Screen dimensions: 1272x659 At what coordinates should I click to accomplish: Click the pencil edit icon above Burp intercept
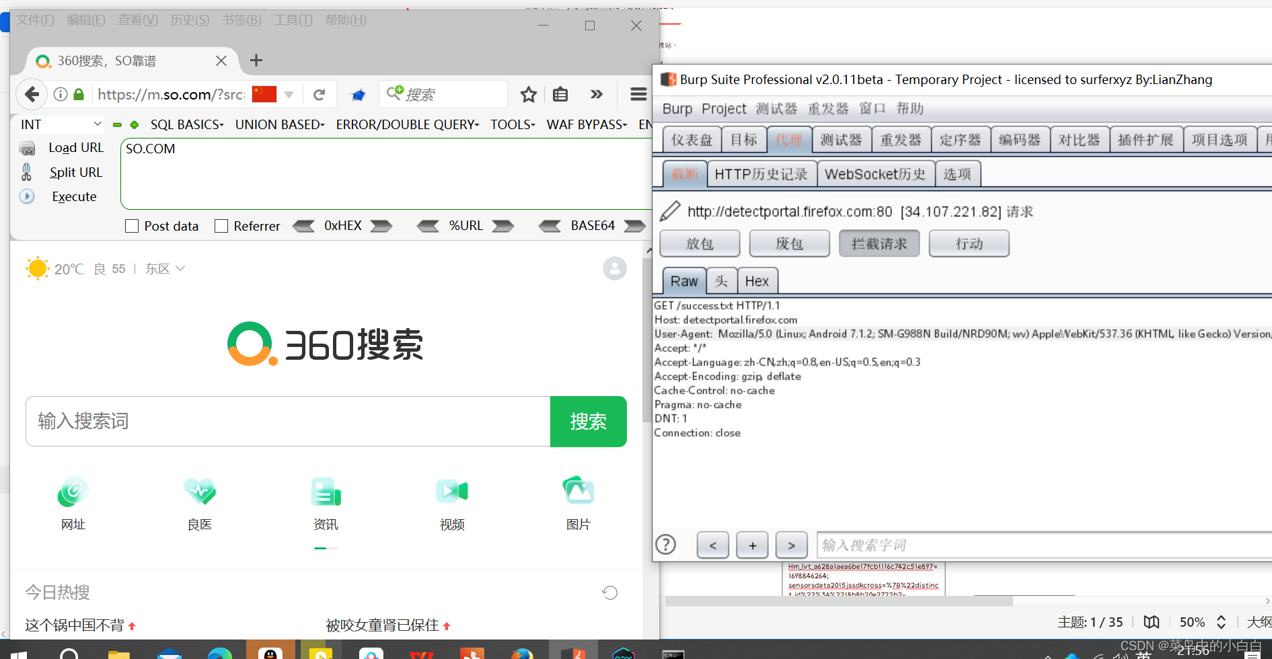click(669, 210)
